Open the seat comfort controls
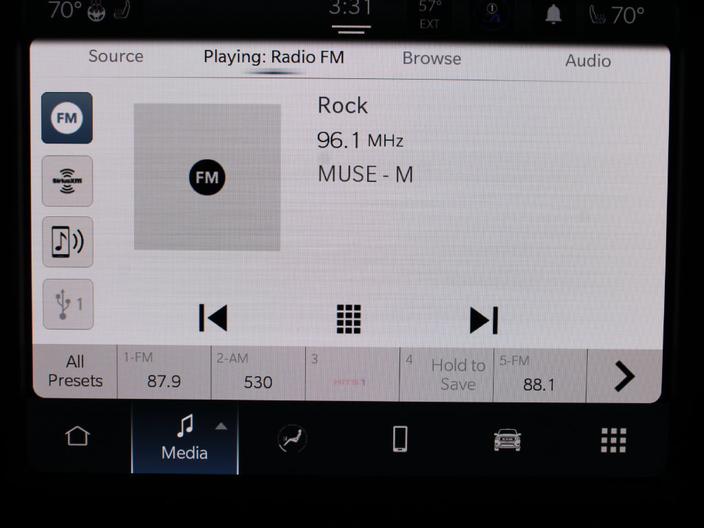The image size is (704, 528). point(291,438)
